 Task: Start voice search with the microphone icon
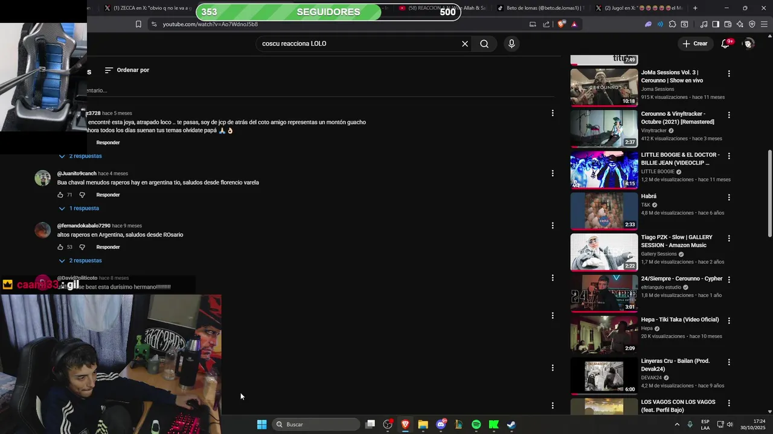(512, 43)
